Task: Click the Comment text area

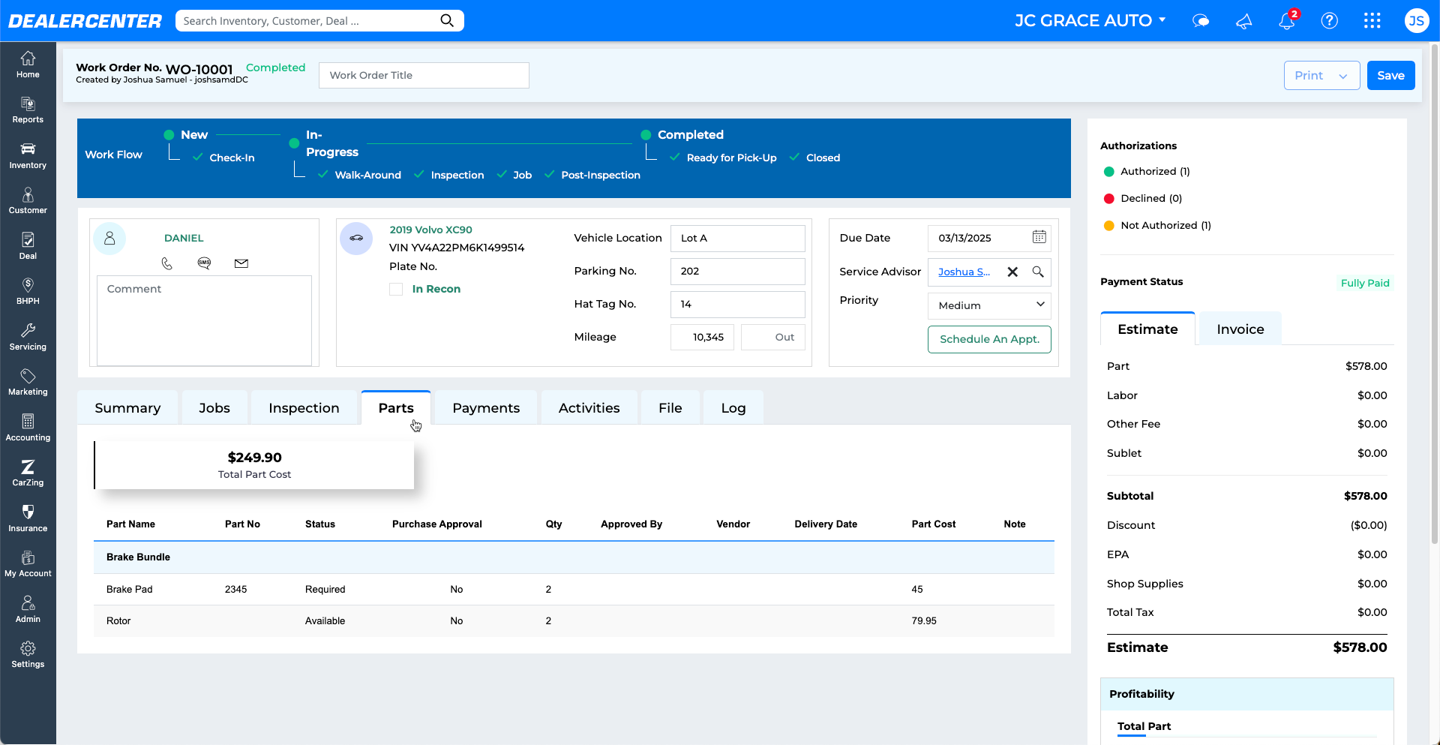Action: coord(204,320)
